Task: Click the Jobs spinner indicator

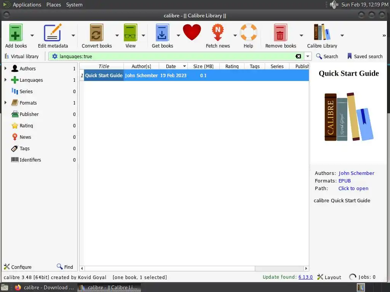Action: point(352,277)
